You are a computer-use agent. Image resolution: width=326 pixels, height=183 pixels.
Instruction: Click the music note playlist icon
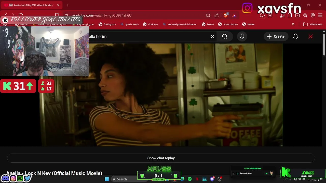(282, 15)
